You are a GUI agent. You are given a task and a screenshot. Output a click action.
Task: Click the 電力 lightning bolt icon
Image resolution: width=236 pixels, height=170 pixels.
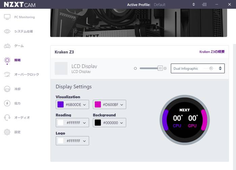tap(7, 103)
